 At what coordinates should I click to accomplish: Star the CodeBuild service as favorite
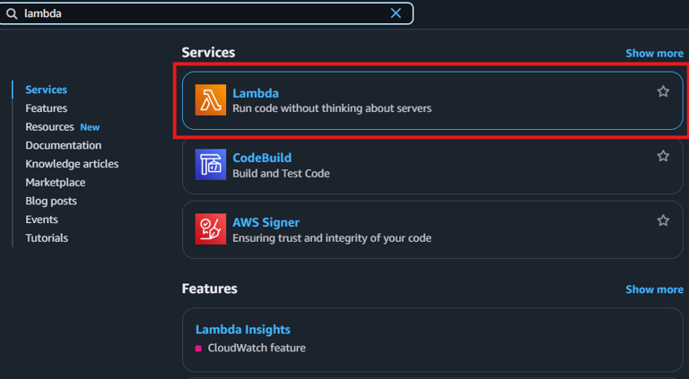tap(663, 156)
